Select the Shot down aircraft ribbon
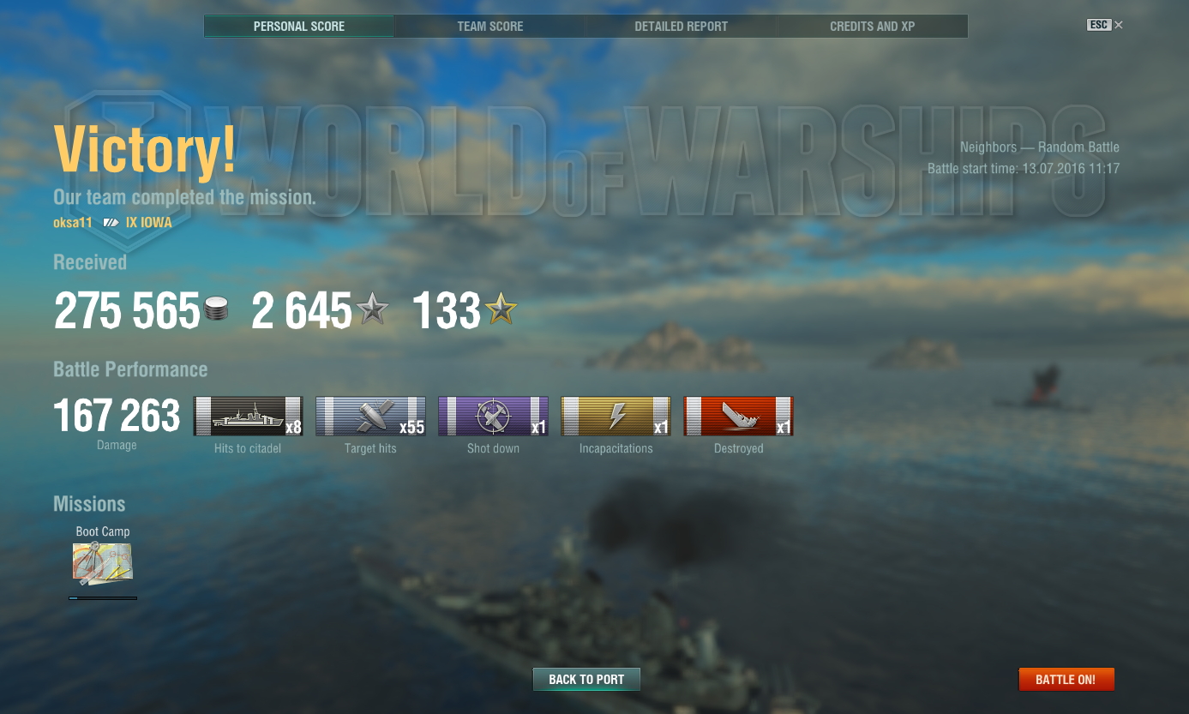The image size is (1189, 714). tap(493, 416)
